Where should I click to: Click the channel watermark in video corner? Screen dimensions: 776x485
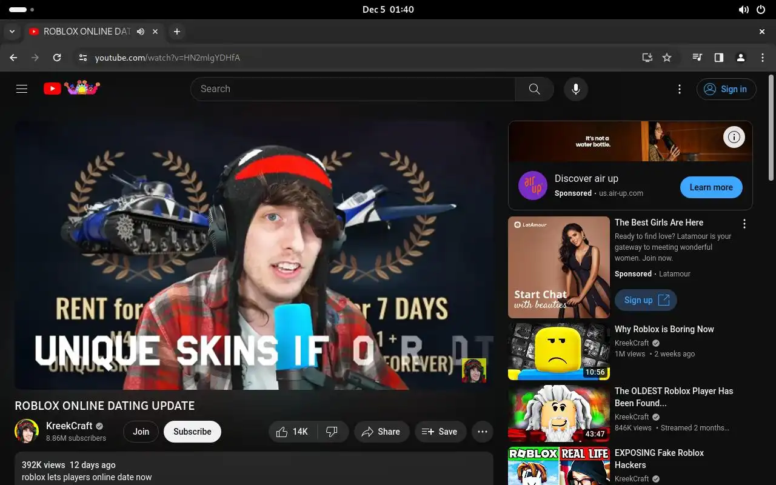click(474, 370)
